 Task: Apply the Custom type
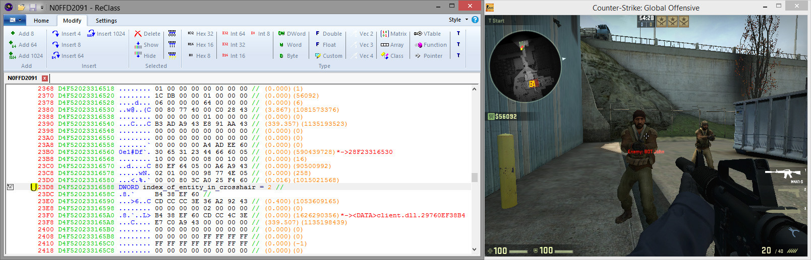[328, 56]
